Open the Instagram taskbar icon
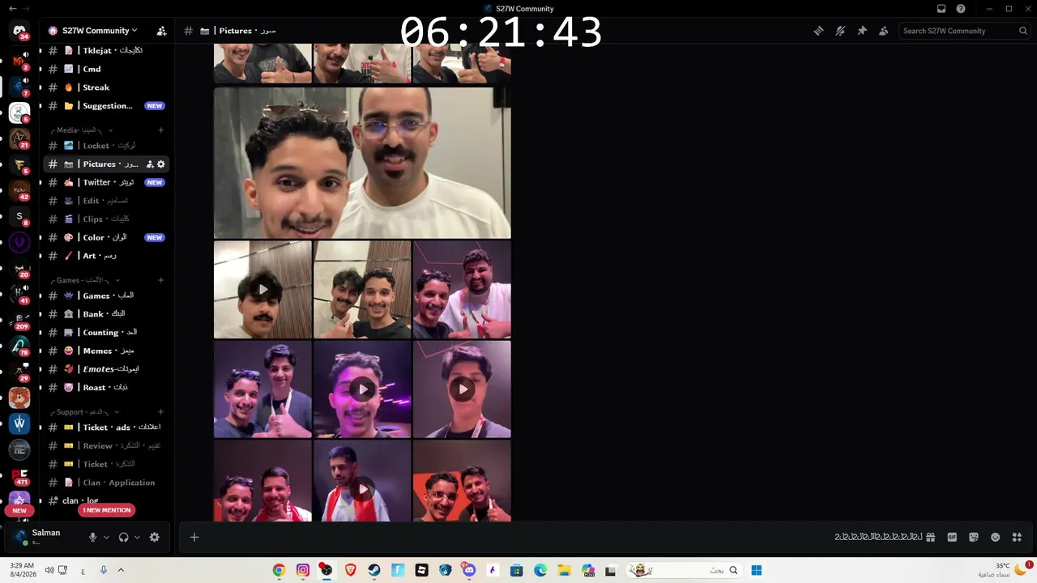The height and width of the screenshot is (583, 1037). [x=302, y=570]
